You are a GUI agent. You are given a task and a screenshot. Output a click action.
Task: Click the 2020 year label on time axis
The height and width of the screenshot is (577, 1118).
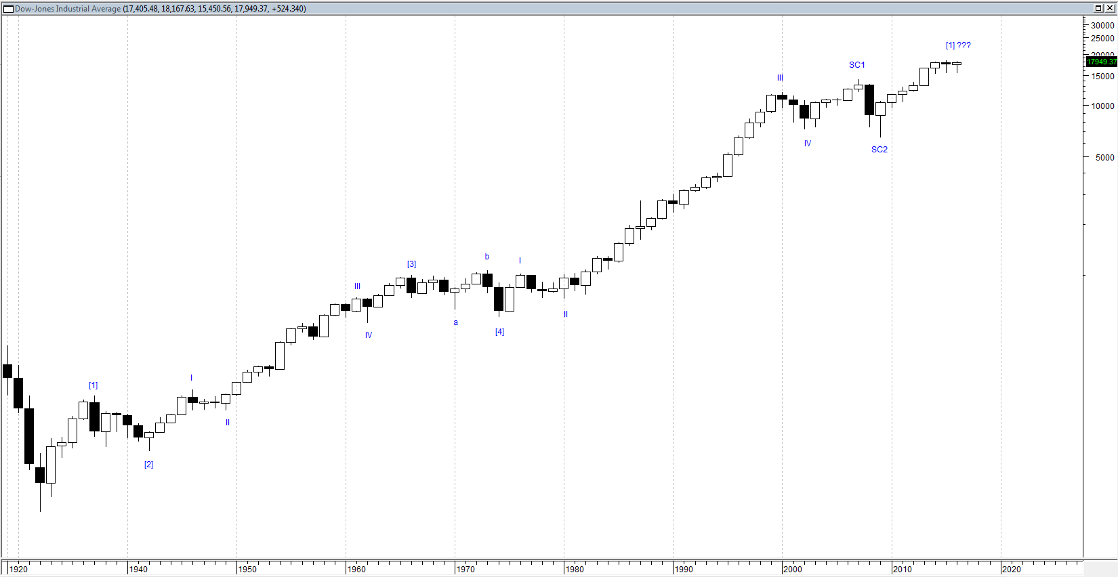point(1011,569)
